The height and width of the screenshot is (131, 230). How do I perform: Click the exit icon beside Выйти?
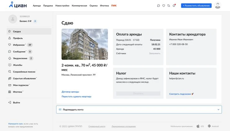[10, 102]
